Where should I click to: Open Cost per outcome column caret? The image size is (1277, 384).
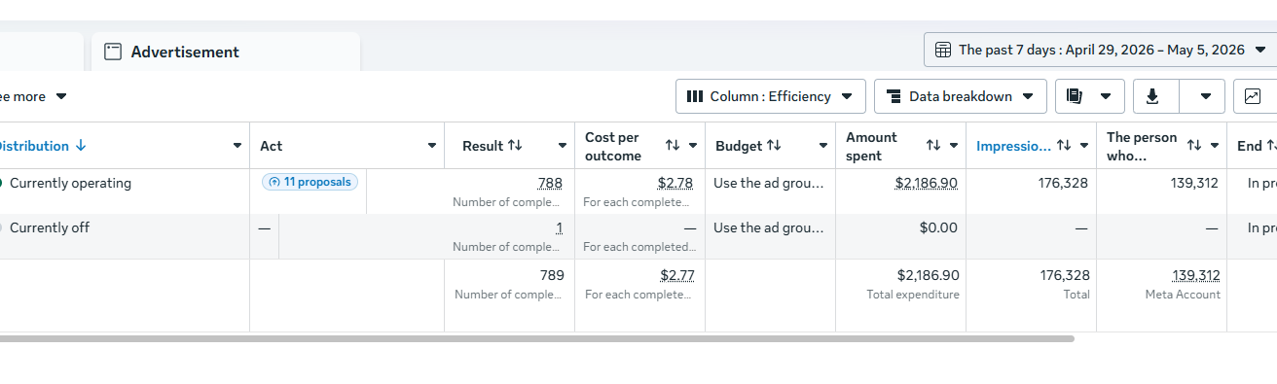click(693, 146)
